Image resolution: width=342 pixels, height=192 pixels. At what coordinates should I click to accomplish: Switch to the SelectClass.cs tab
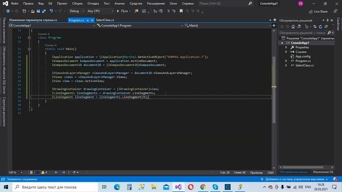tap(105, 20)
